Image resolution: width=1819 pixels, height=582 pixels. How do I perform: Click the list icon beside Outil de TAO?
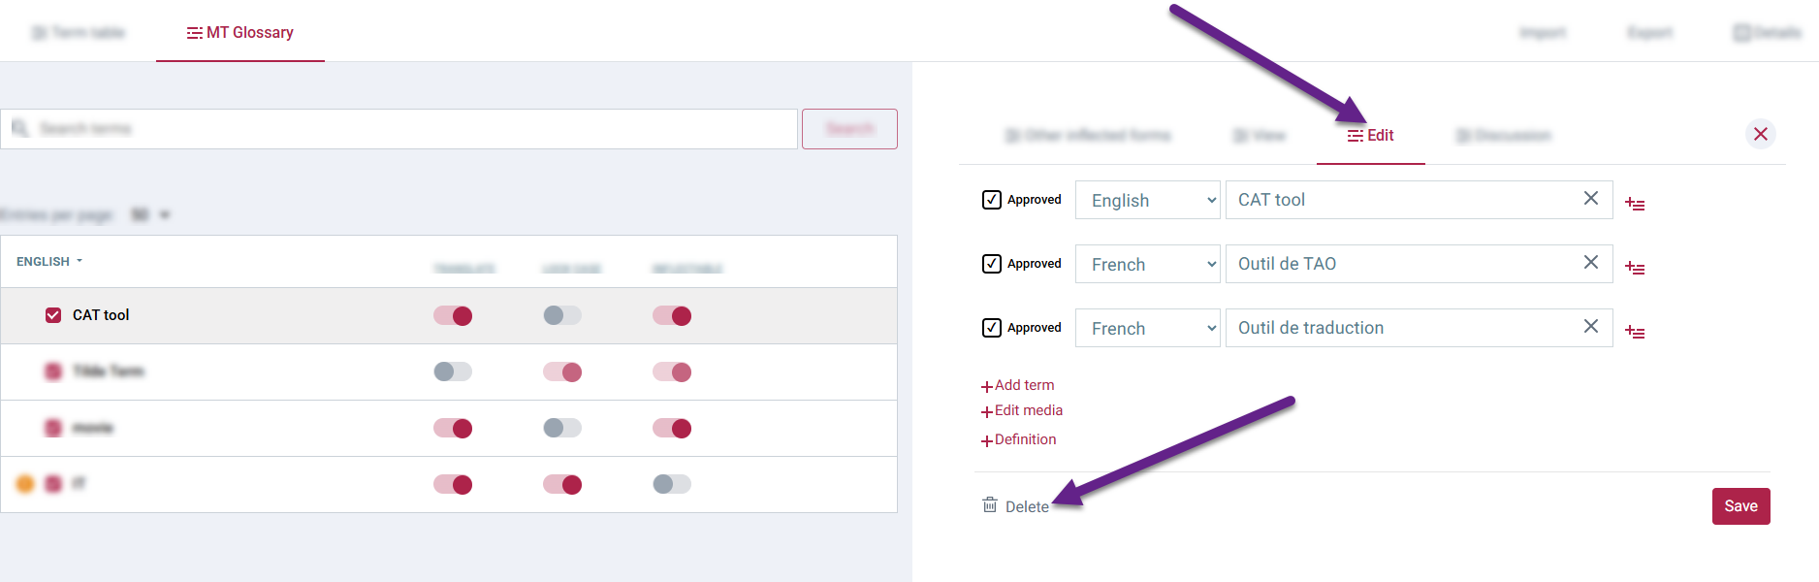[1635, 268]
